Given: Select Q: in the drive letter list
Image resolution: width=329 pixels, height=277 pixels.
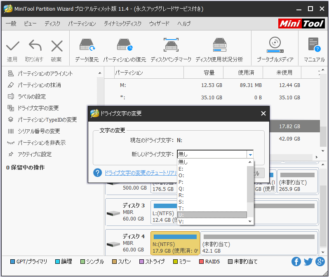Looking at the screenshot, I should click(212, 189).
